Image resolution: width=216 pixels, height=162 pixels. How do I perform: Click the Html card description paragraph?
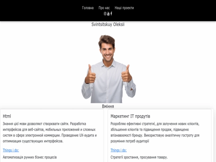(x=50, y=132)
